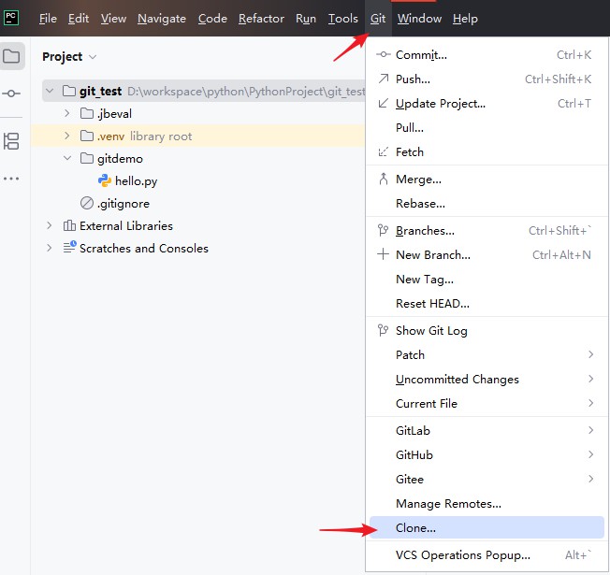This screenshot has width=610, height=575.
Task: Click the gitdemo folder icon
Action: (x=87, y=158)
